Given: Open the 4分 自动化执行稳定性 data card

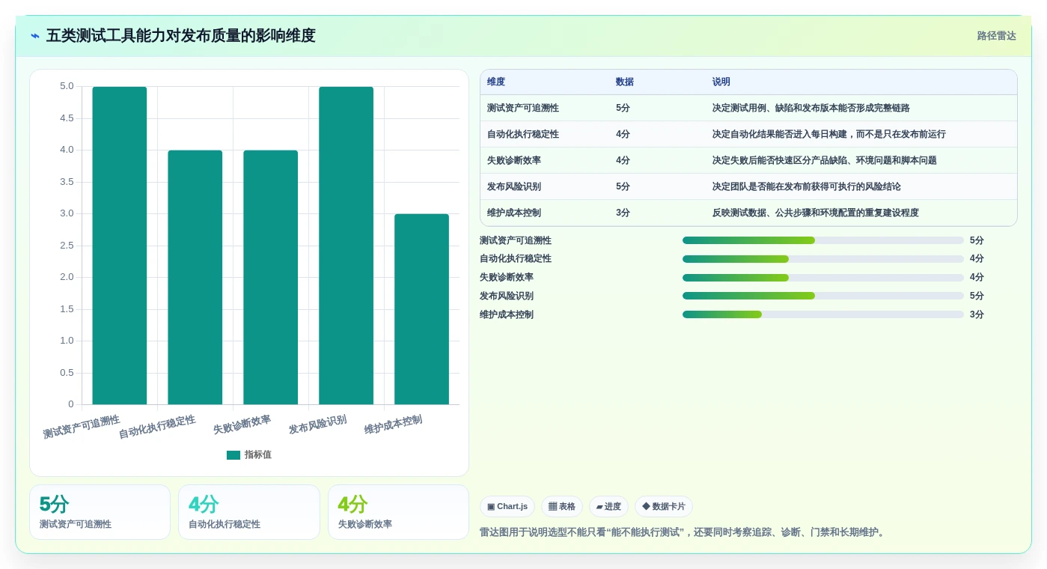Looking at the screenshot, I should tap(249, 512).
